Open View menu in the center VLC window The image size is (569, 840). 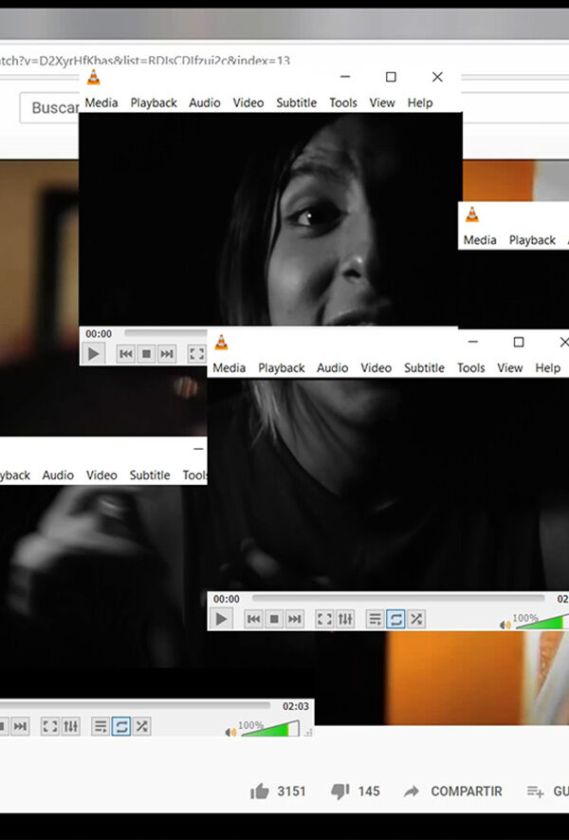coord(509,367)
